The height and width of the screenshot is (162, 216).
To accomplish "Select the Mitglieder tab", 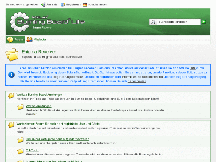I will 36,40.
